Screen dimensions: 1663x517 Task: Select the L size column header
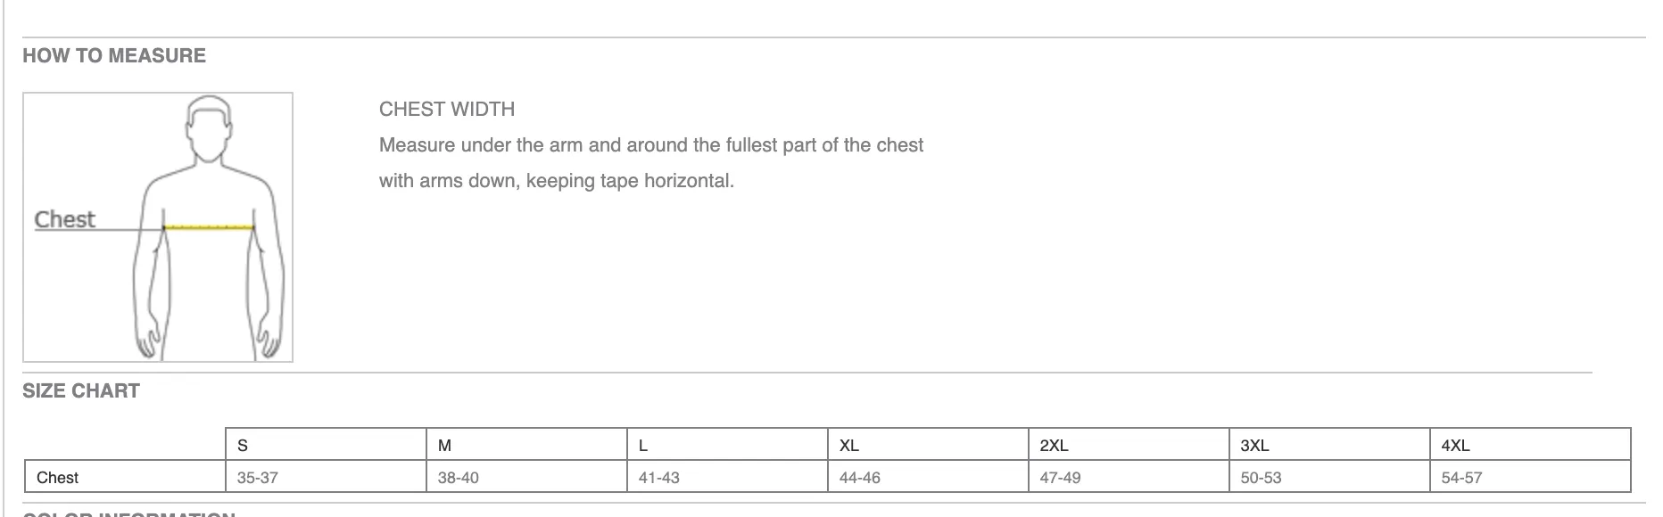(727, 445)
